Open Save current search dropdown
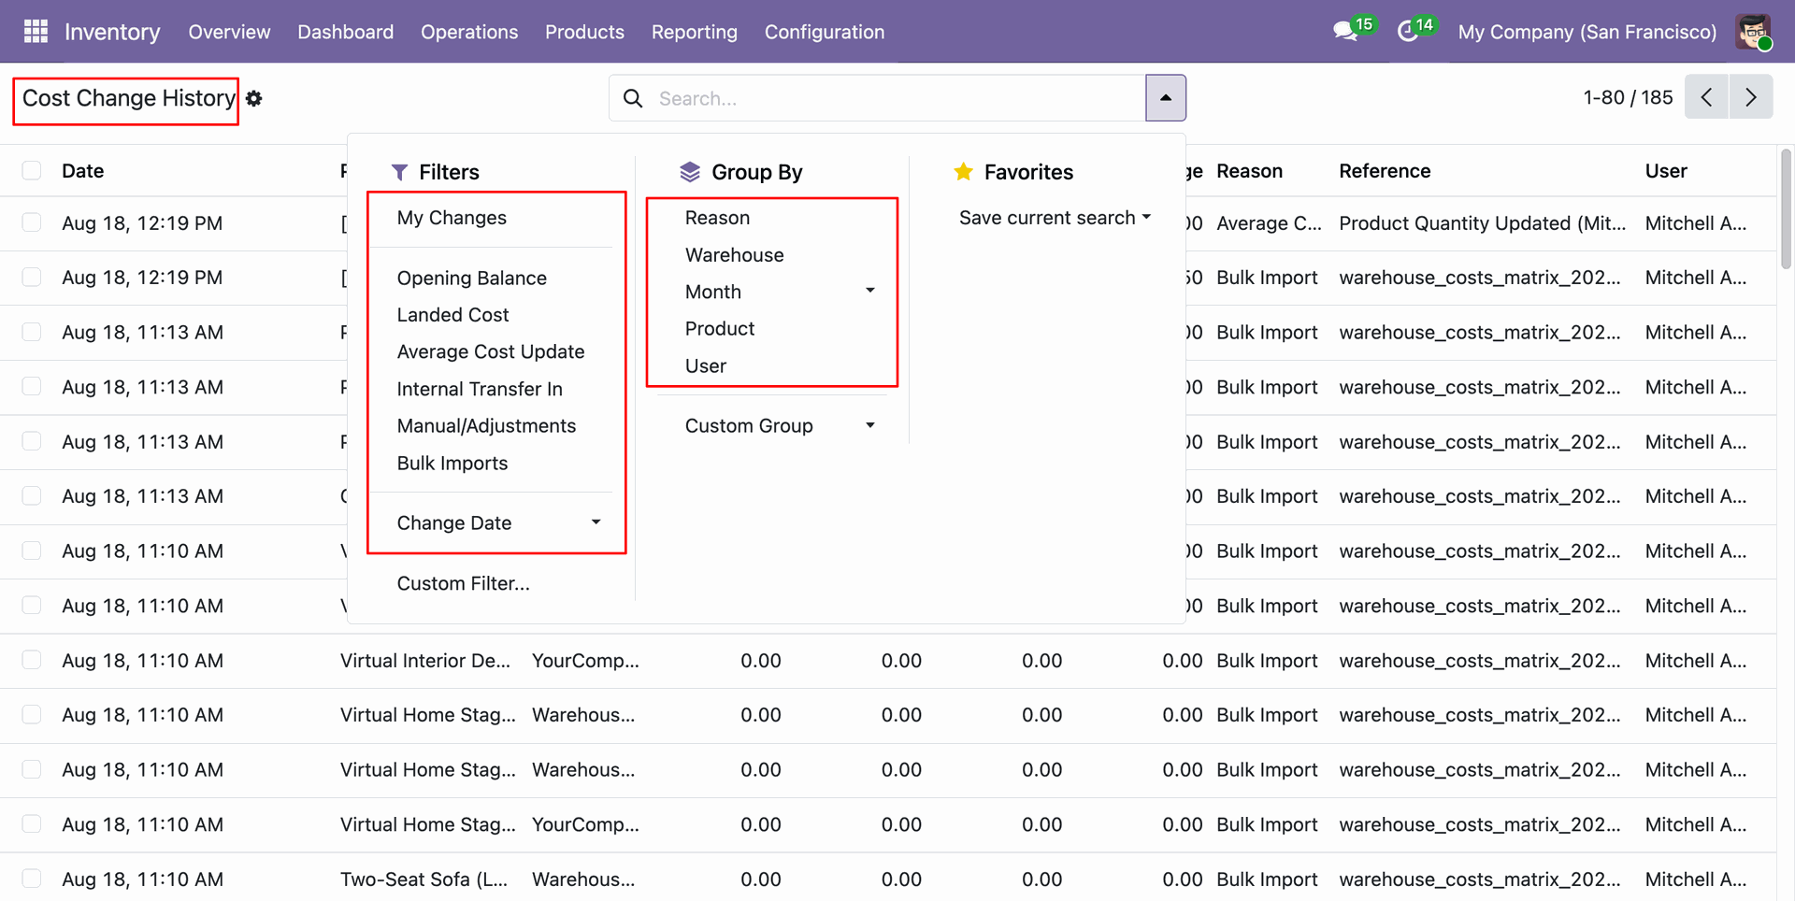 coord(1055,218)
